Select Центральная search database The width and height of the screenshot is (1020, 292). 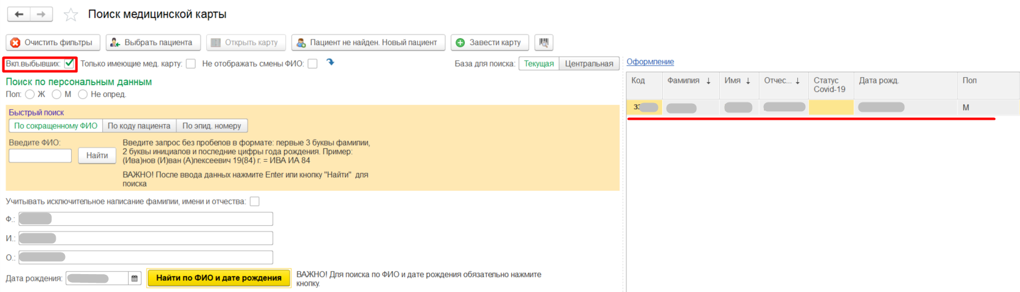tap(589, 64)
